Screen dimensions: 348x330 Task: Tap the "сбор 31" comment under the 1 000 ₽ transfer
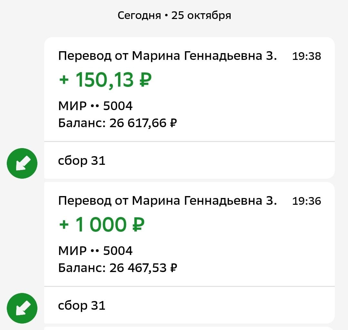tap(82, 305)
